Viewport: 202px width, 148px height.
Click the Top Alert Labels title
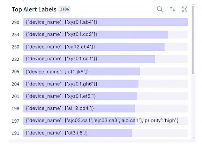34,9
